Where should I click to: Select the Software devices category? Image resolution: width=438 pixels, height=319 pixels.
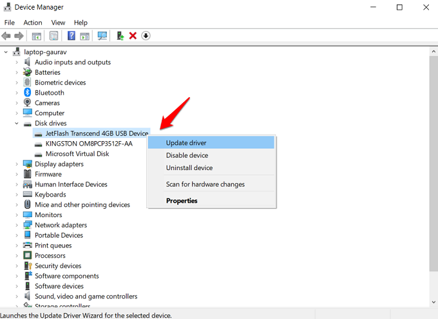(59, 286)
